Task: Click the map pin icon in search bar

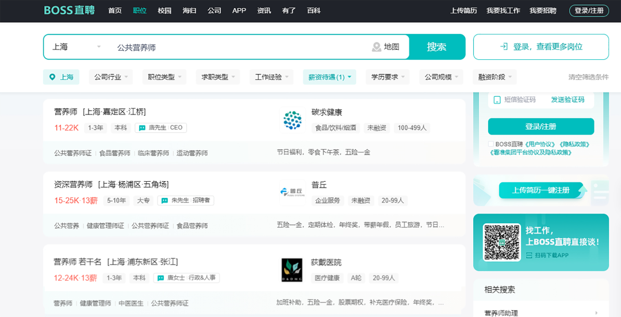Action: (x=377, y=47)
